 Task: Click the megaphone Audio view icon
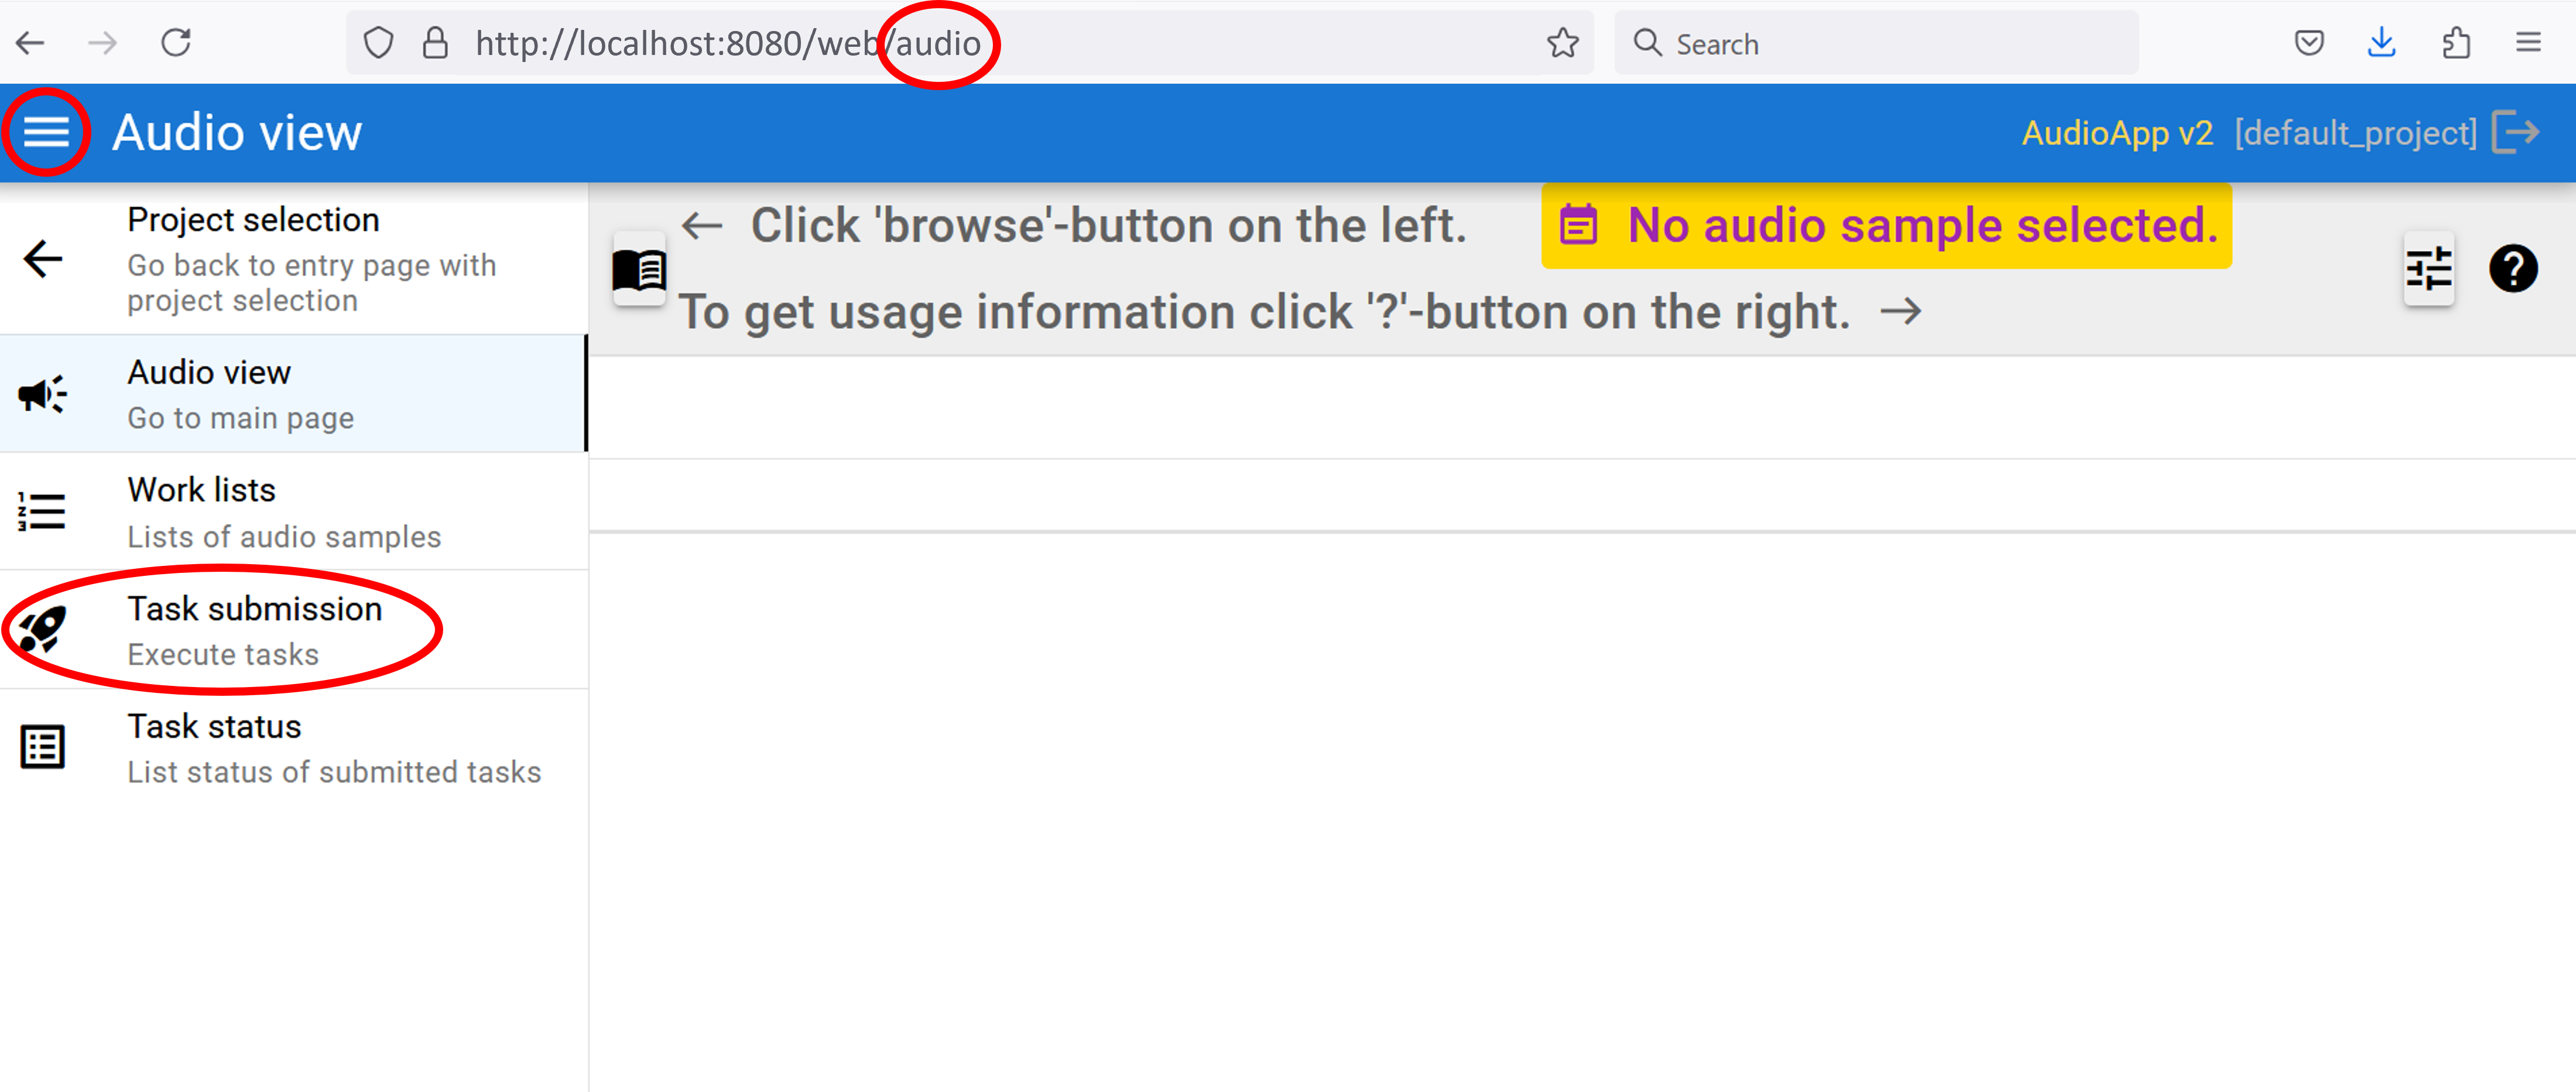pyautogui.click(x=43, y=394)
